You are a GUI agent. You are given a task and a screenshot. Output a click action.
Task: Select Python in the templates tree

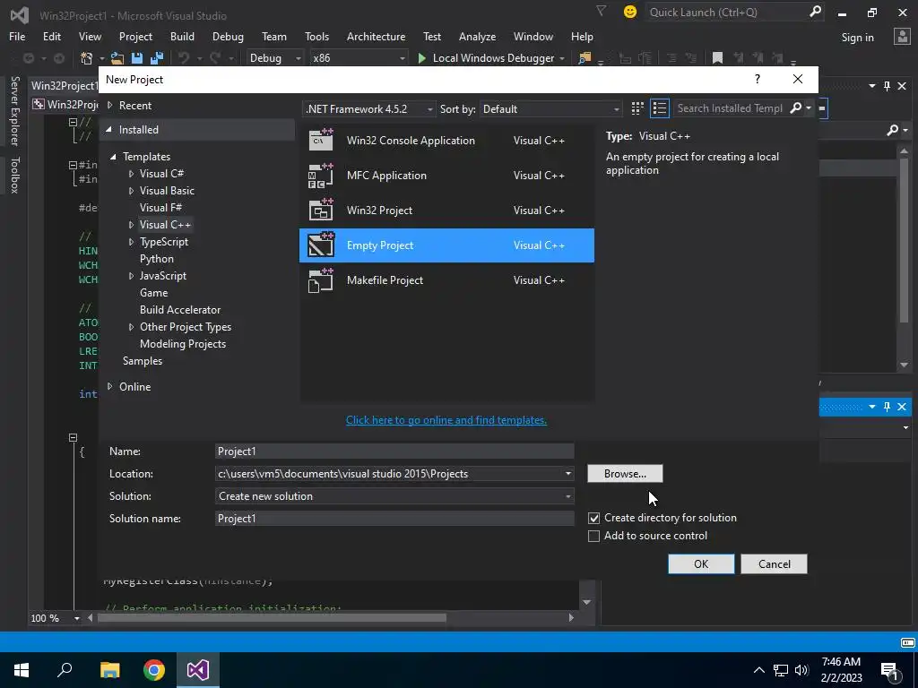click(156, 259)
